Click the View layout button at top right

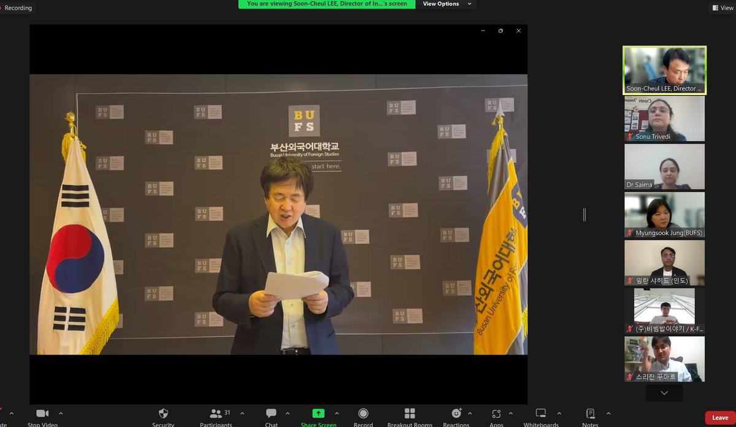tap(723, 7)
